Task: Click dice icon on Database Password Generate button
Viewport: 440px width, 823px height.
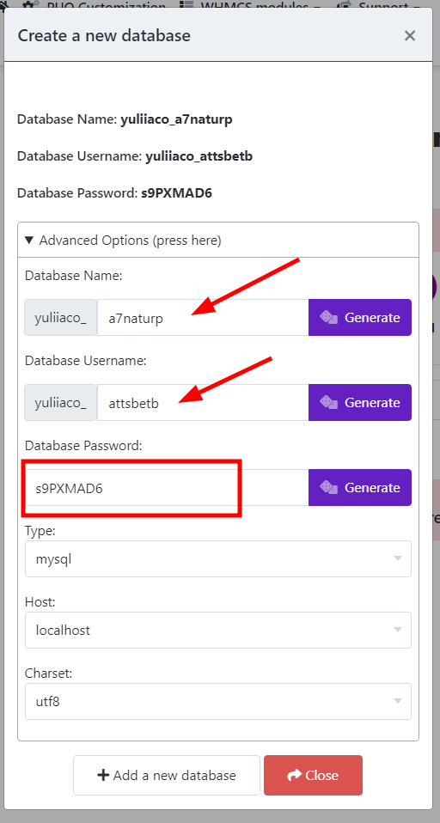Action: pos(328,488)
